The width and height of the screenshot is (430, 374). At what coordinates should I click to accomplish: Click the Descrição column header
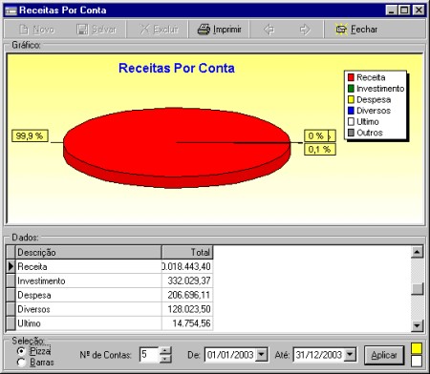[88, 253]
